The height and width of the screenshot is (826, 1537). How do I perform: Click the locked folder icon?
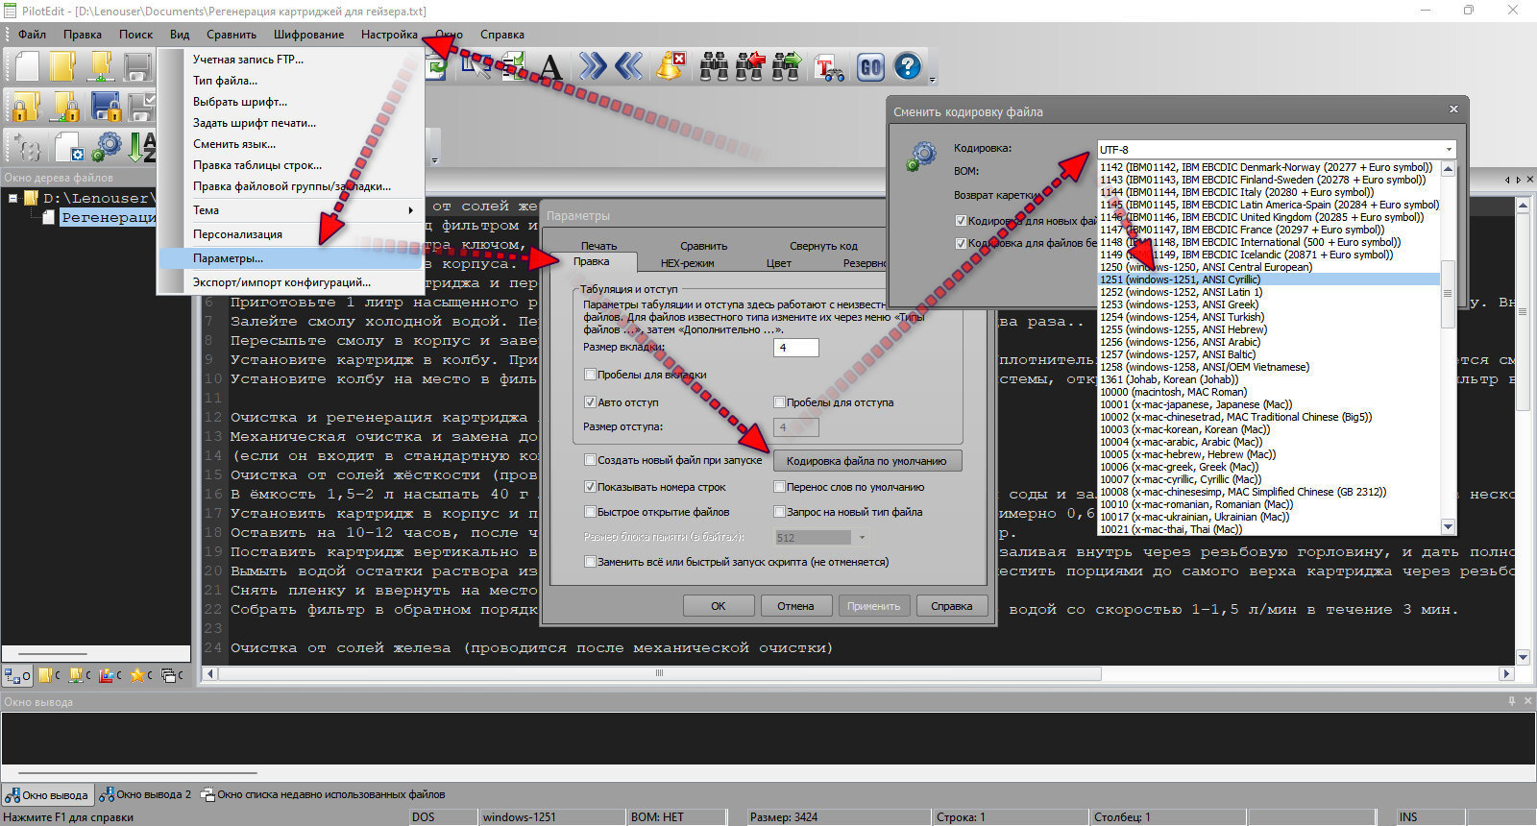(27, 106)
